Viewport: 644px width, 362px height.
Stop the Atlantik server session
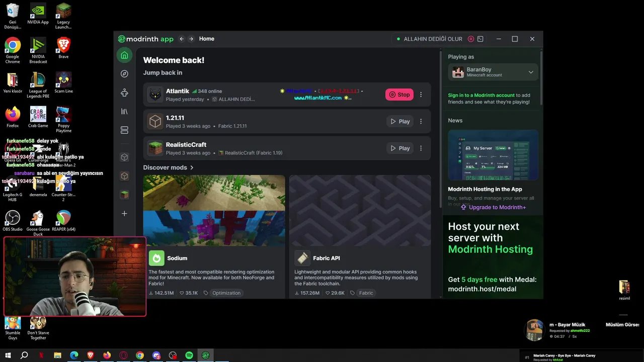pos(399,95)
